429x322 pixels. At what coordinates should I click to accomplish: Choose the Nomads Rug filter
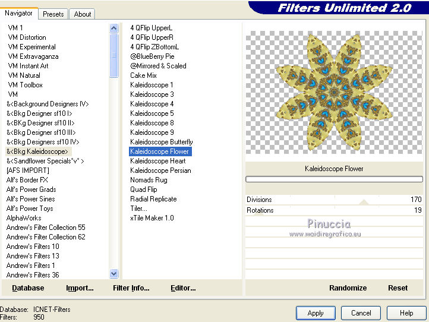pos(149,180)
